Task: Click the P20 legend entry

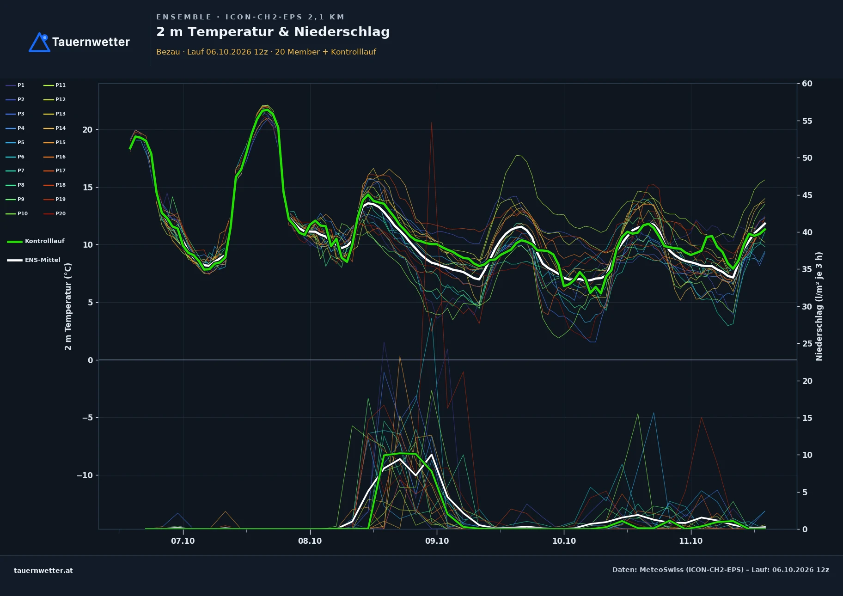Action: point(55,213)
